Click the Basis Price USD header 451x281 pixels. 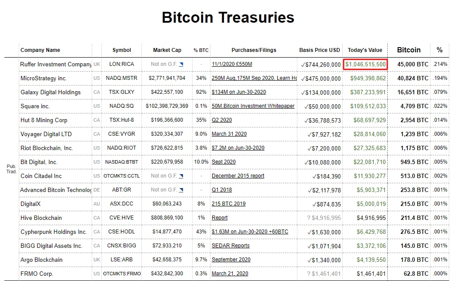[x=320, y=50]
